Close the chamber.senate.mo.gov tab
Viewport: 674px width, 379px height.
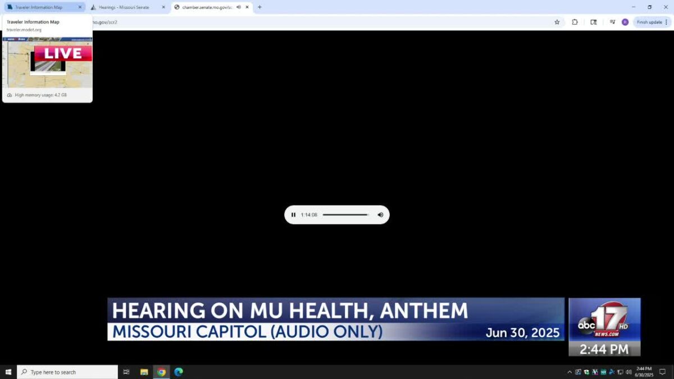point(247,7)
